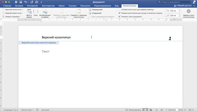Save the document with floppy icon
This screenshot has height=111, width=197.
21,2
